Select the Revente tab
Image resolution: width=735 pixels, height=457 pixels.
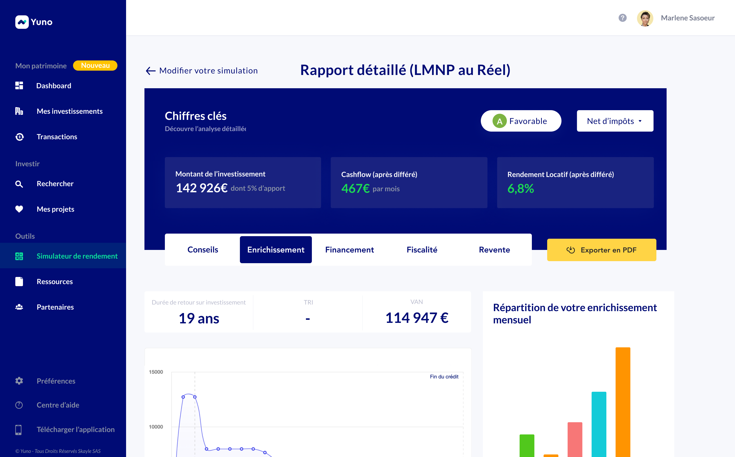tap(494, 250)
